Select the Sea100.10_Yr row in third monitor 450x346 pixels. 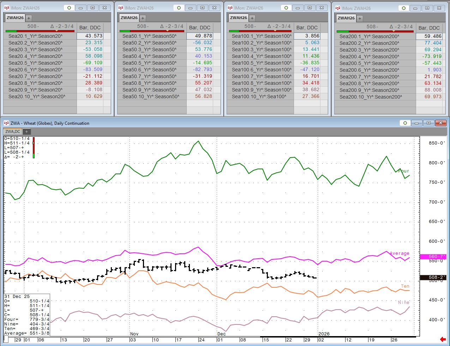[260, 96]
